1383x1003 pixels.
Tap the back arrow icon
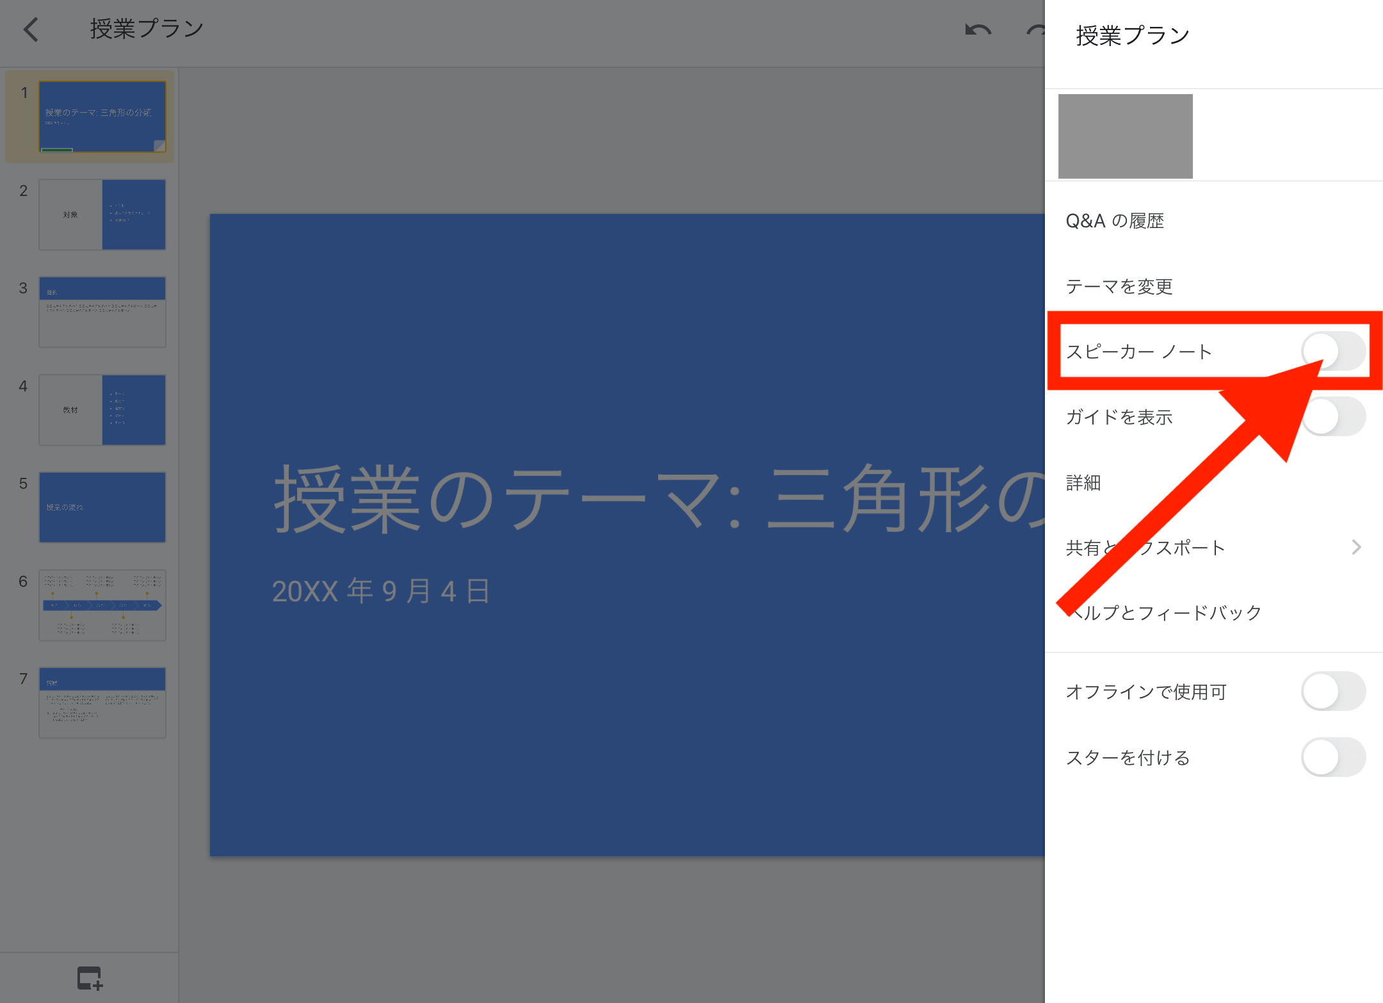31,29
